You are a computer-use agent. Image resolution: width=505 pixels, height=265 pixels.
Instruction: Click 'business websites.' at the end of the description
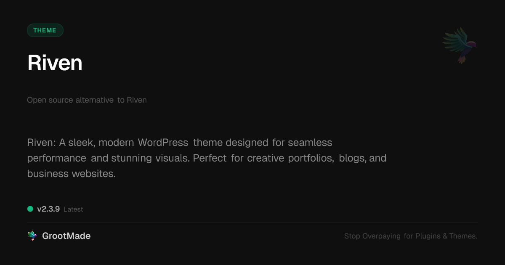point(71,174)
